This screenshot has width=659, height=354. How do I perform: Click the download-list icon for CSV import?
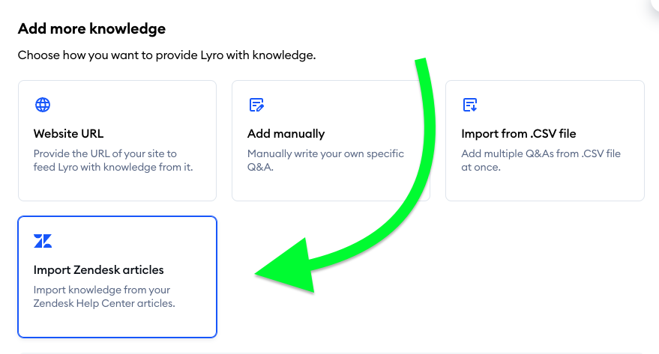pyautogui.click(x=470, y=105)
